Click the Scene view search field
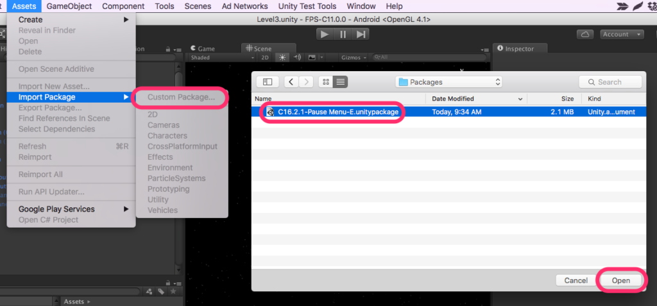657x306 pixels. click(x=429, y=58)
